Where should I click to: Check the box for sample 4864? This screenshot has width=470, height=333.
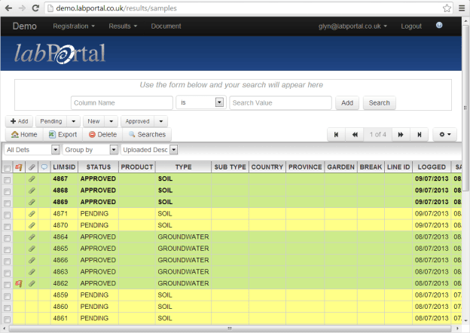tap(8, 238)
